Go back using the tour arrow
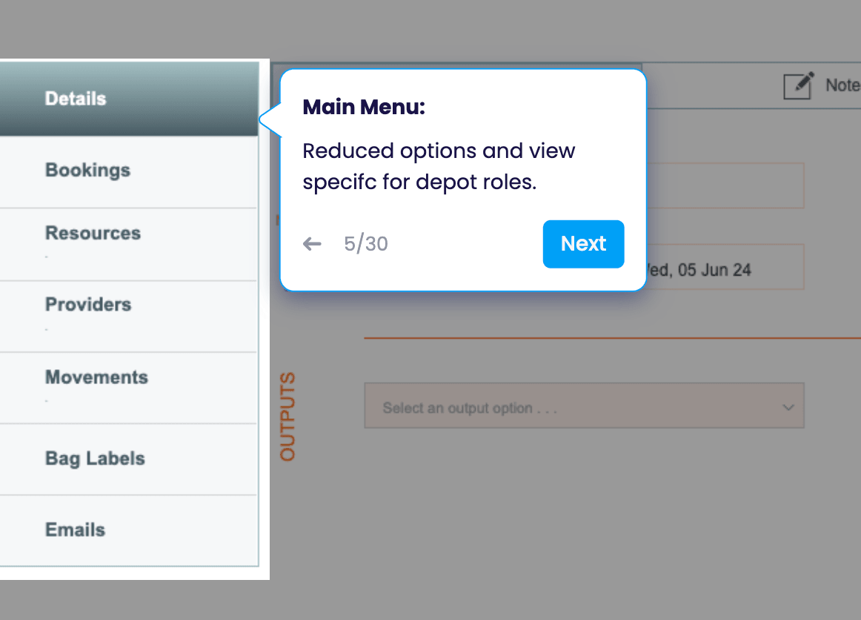 312,244
